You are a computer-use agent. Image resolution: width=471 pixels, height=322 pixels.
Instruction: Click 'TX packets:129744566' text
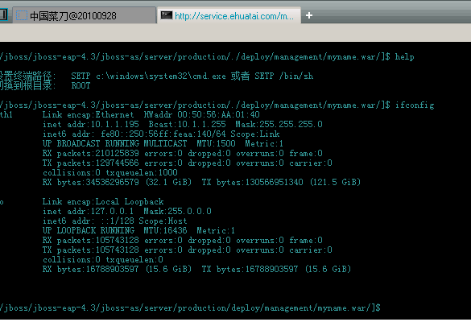pos(91,163)
